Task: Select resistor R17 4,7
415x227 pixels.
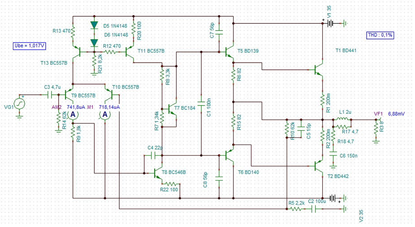Action: (x=342, y=126)
